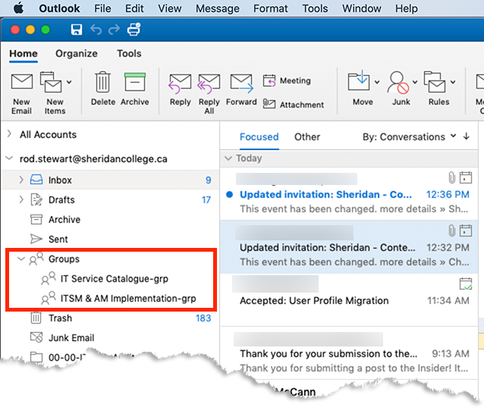Open the Edit menu

[x=134, y=8]
